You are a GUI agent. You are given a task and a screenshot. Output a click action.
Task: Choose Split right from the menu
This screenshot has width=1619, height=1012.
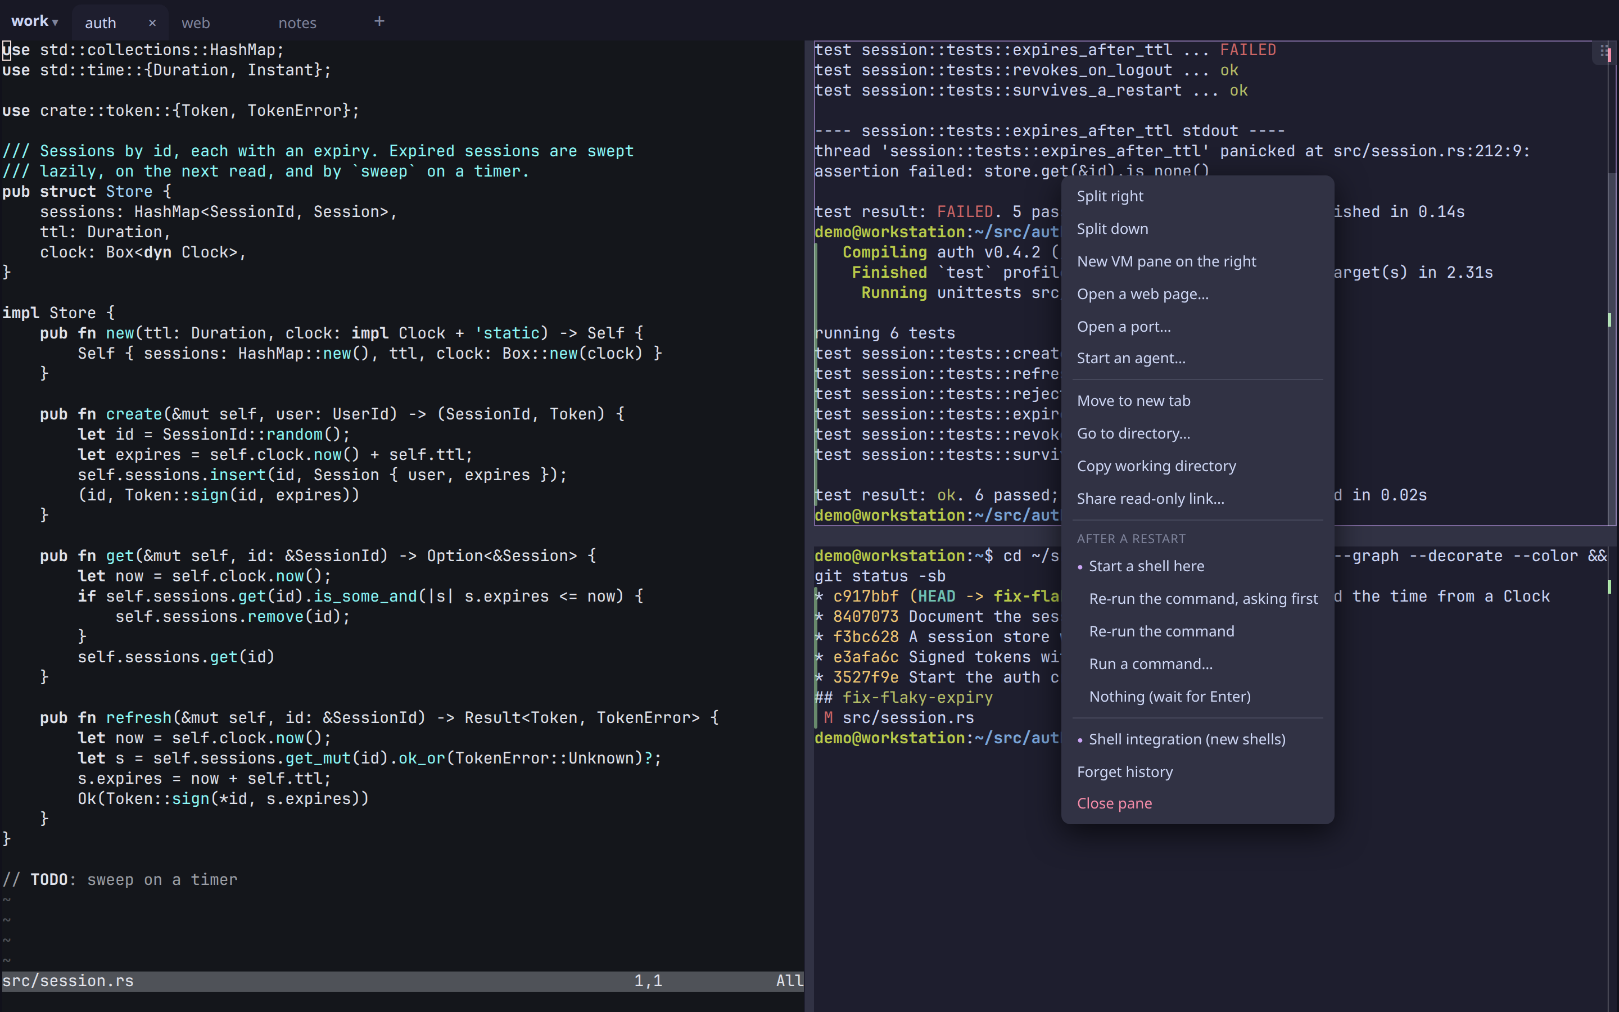coord(1197,196)
